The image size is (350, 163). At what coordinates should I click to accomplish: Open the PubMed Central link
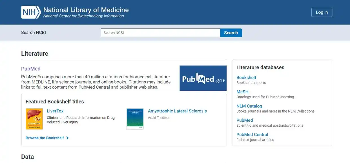(252, 135)
